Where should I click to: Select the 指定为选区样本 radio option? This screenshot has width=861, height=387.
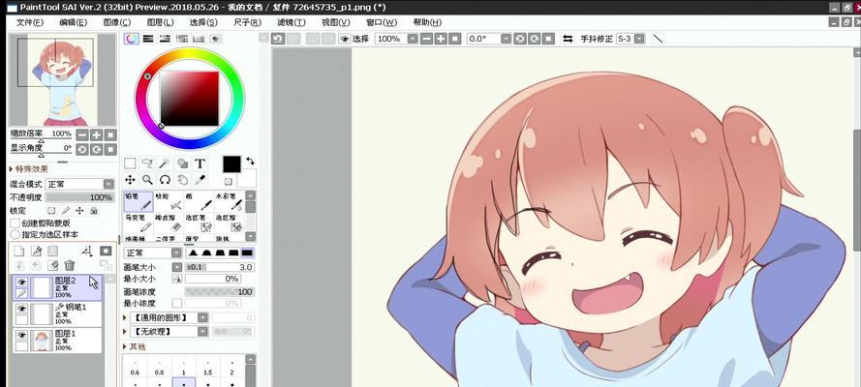click(x=15, y=234)
